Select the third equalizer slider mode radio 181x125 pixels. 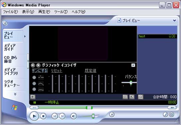point(34,89)
